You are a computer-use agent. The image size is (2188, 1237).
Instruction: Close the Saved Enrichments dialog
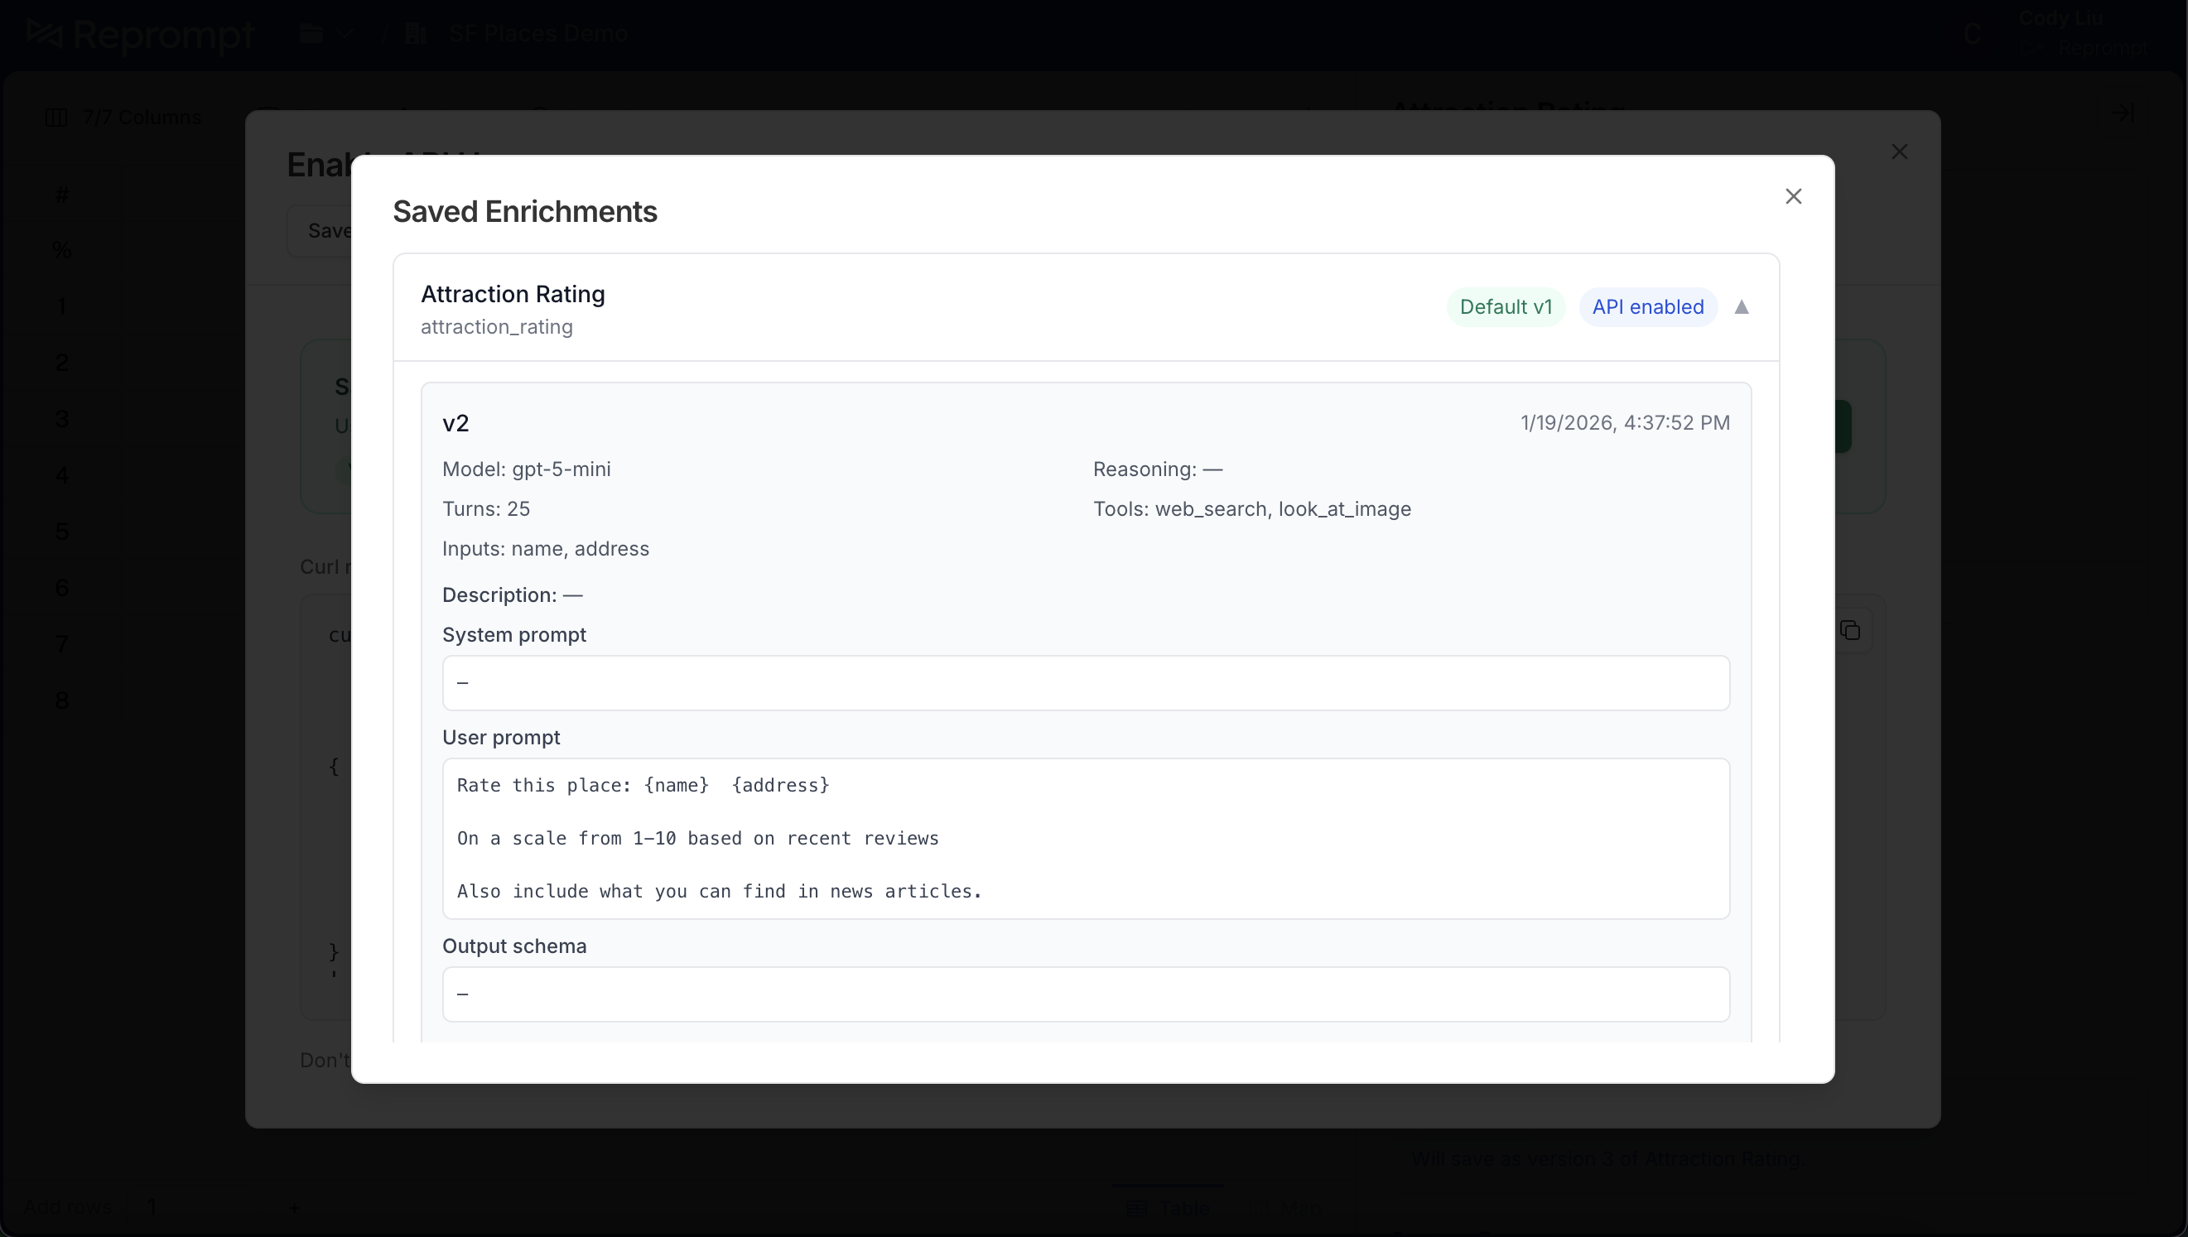(1793, 196)
